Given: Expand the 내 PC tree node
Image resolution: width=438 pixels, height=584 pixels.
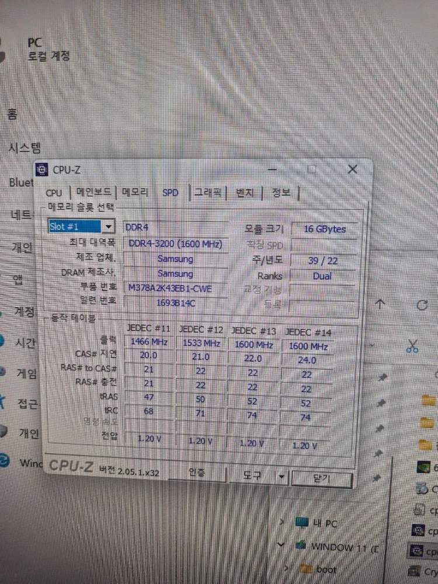Looking at the screenshot, I should (x=282, y=522).
